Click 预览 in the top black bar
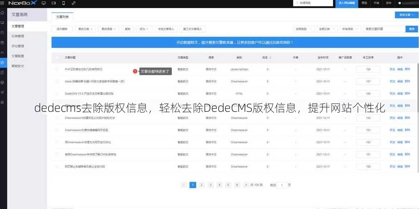This screenshot has height=209, width=419. [364, 3]
